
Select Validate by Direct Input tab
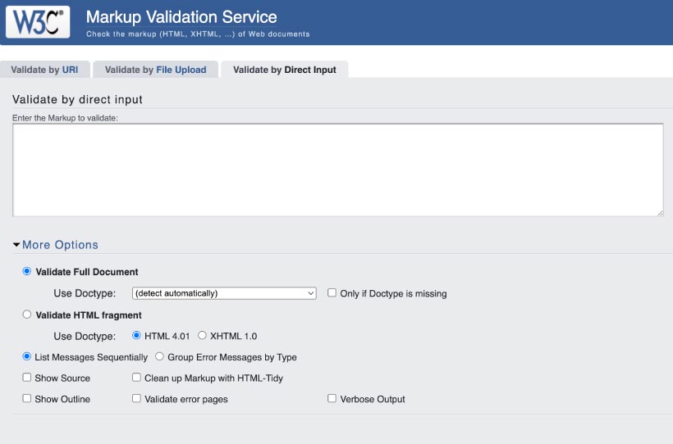click(284, 70)
